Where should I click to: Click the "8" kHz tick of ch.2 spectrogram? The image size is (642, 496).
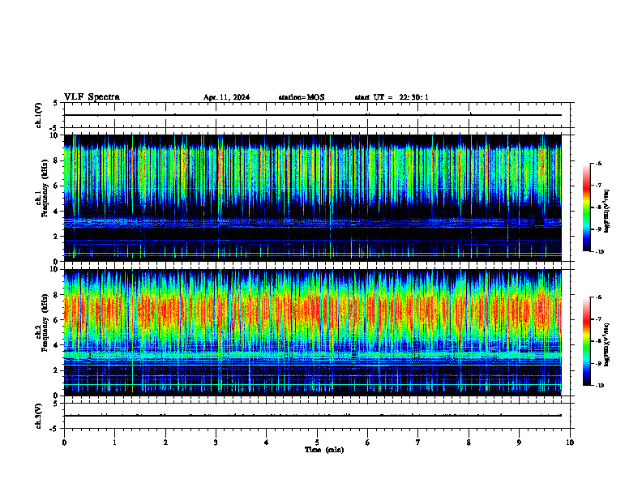[57, 295]
